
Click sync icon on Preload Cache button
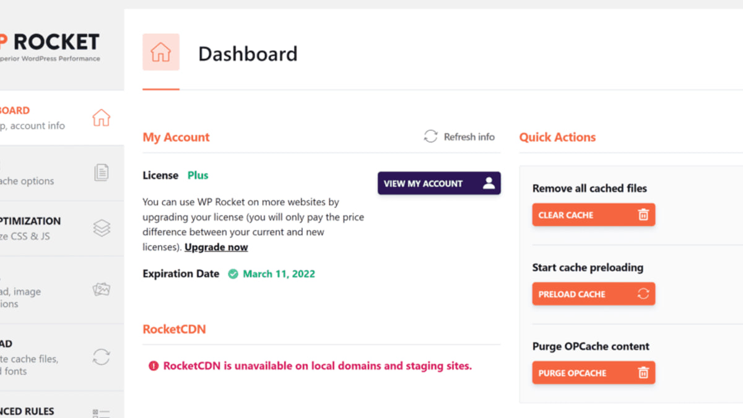point(643,294)
